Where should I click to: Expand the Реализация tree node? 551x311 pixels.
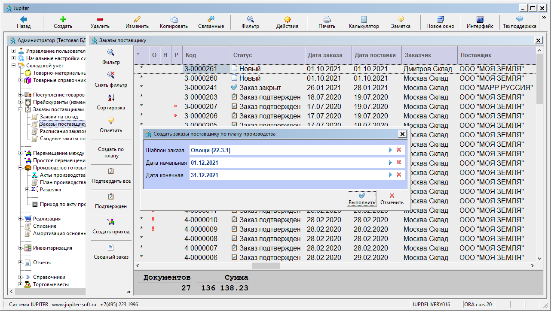point(21,219)
